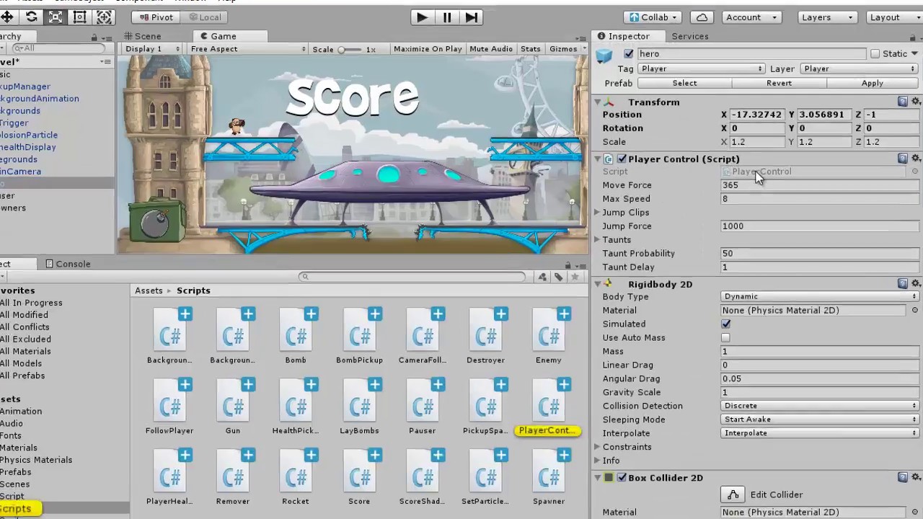Image resolution: width=923 pixels, height=519 pixels.
Task: Toggle the hero object active checkbox
Action: pyautogui.click(x=629, y=53)
